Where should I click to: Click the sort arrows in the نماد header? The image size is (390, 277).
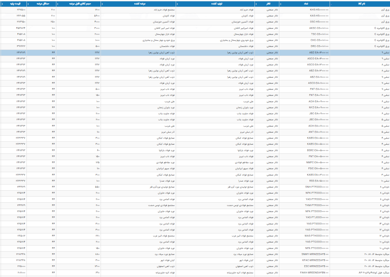click(x=281, y=4)
